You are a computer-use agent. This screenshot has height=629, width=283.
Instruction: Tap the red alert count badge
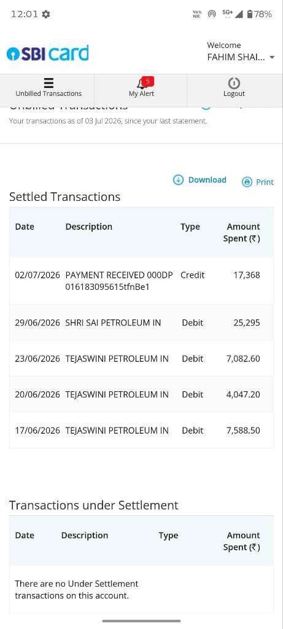147,82
